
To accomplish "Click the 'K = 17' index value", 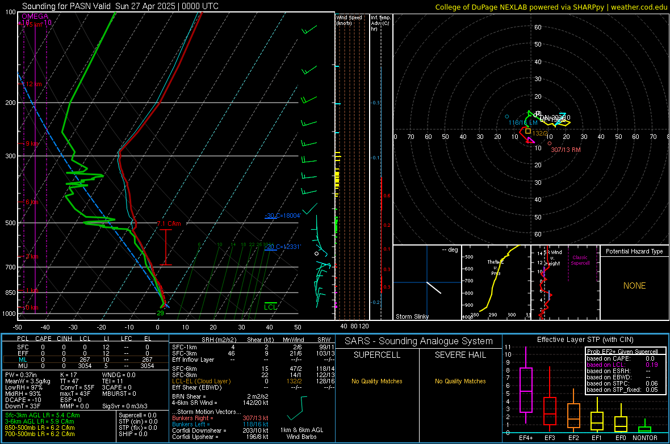I will pyautogui.click(x=68, y=375).
